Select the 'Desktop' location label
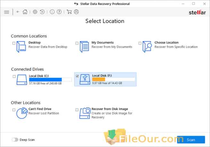The height and width of the screenshot is (147, 210). click(35, 43)
